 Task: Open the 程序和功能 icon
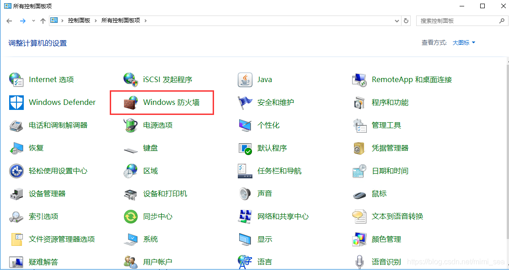coord(359,103)
